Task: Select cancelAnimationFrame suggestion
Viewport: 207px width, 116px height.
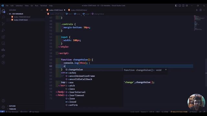Action: point(94,76)
